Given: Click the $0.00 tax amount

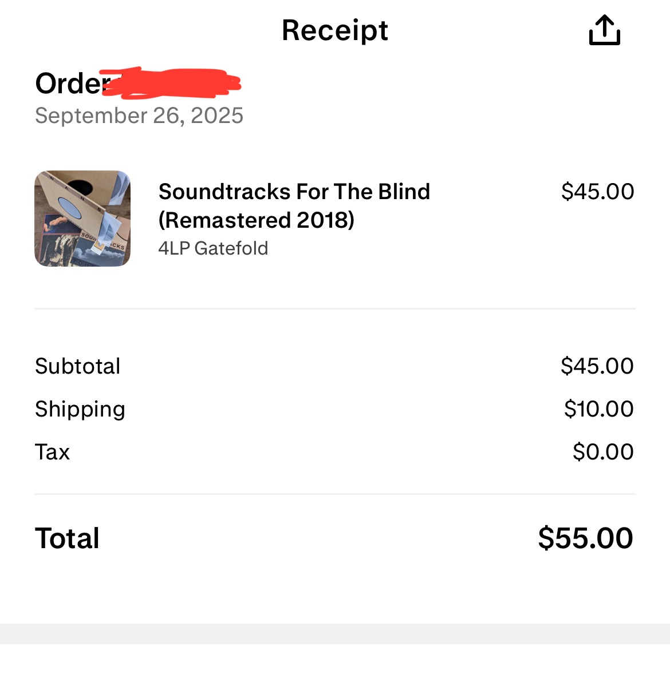Looking at the screenshot, I should pos(602,452).
